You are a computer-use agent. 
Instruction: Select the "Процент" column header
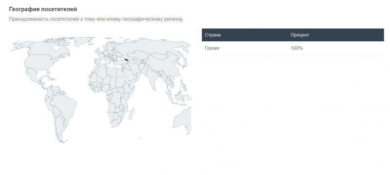tap(300, 35)
